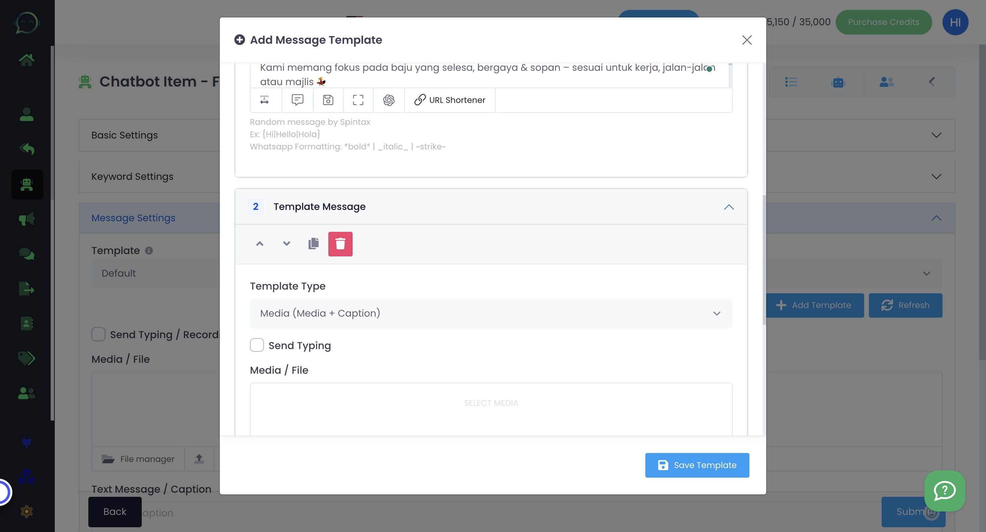
Task: Open the URL Shortener tool
Action: pos(450,100)
